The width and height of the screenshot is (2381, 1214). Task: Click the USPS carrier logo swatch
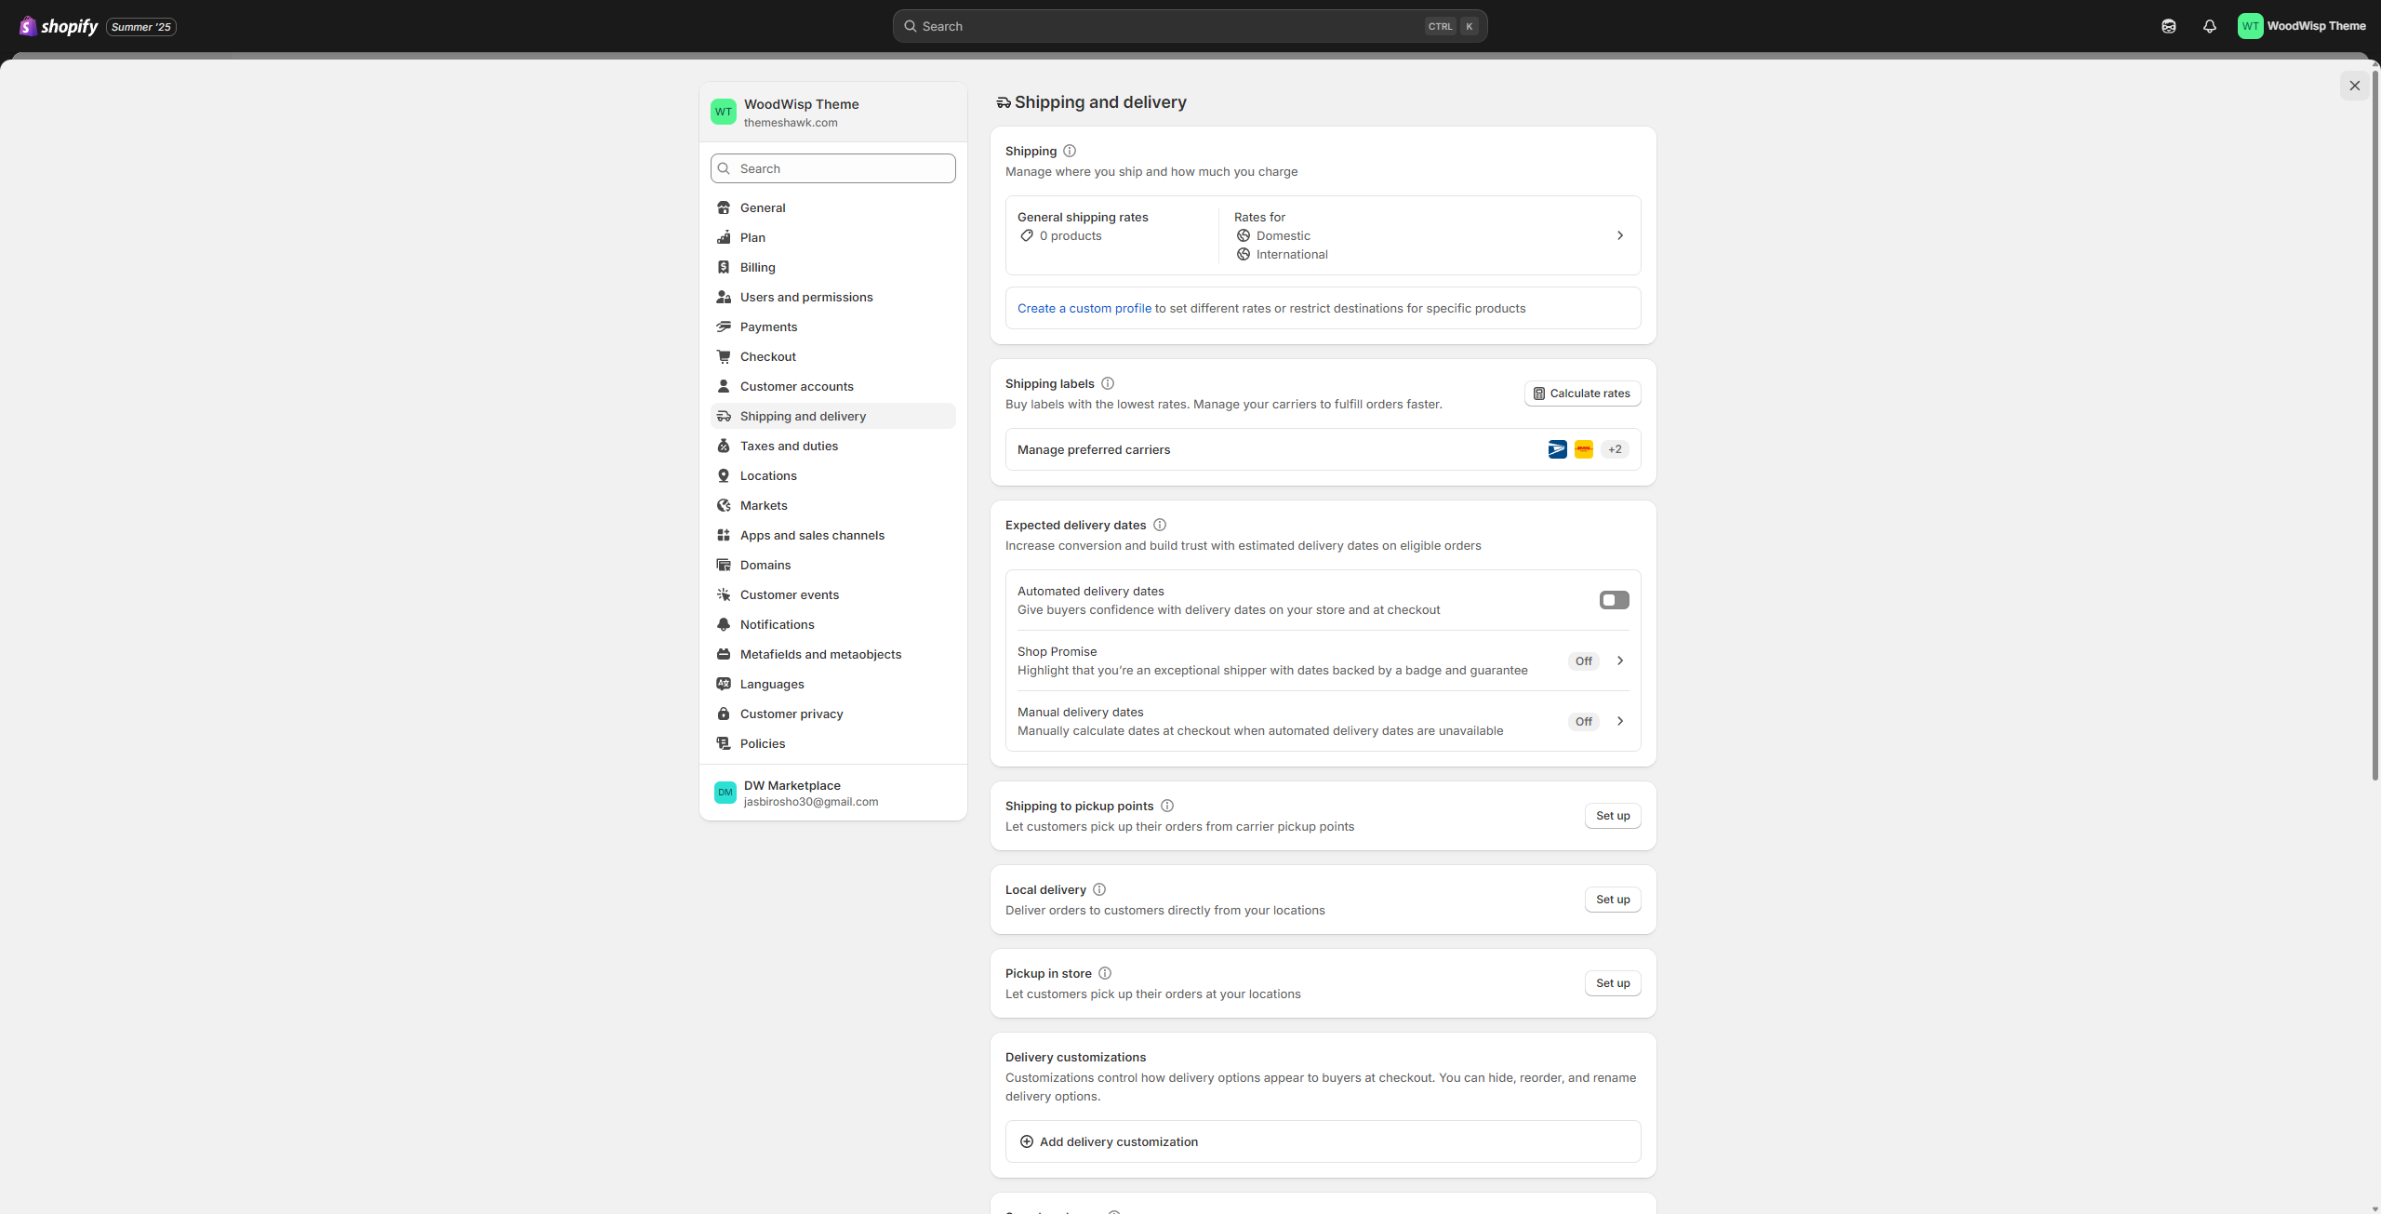tap(1556, 449)
